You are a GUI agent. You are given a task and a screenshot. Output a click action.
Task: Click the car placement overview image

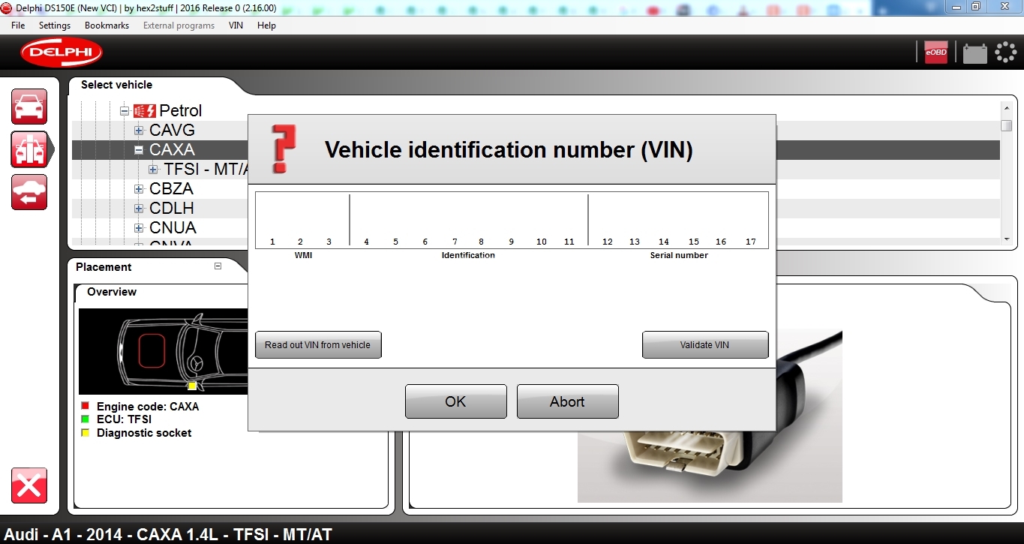pos(164,351)
